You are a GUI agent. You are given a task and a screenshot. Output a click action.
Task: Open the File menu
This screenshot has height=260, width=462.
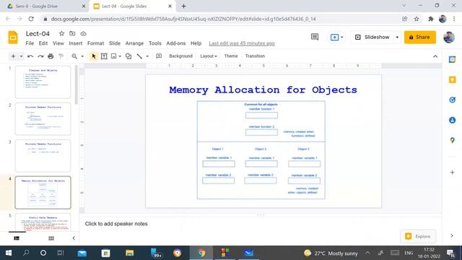(x=30, y=43)
